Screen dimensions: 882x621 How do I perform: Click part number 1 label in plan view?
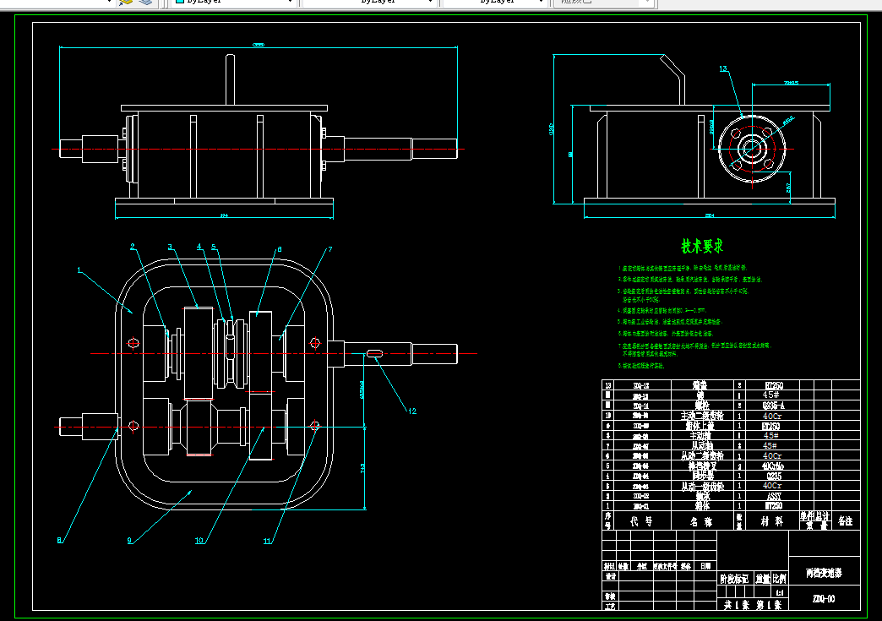(79, 270)
